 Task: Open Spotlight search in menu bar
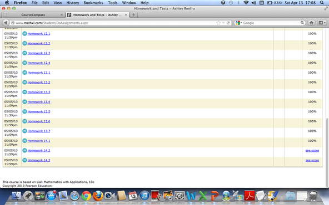322,3
